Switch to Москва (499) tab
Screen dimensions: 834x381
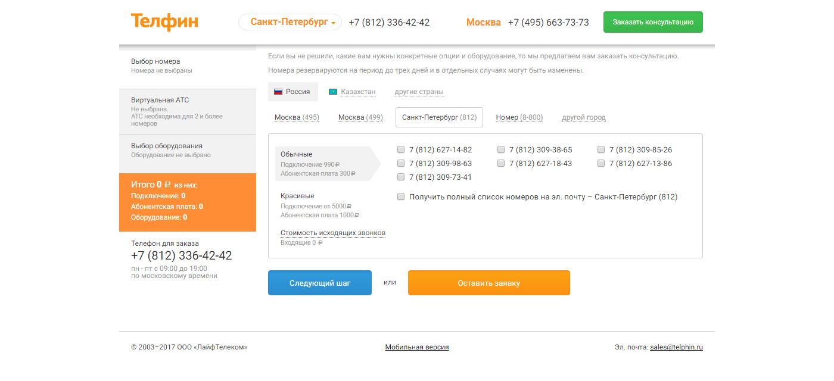pos(360,117)
